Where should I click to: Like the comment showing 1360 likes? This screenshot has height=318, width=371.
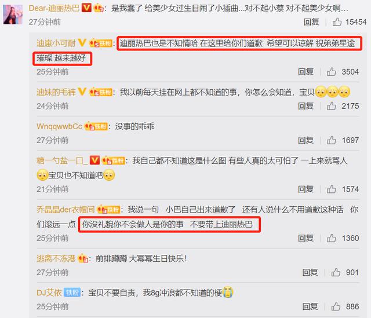(332, 238)
